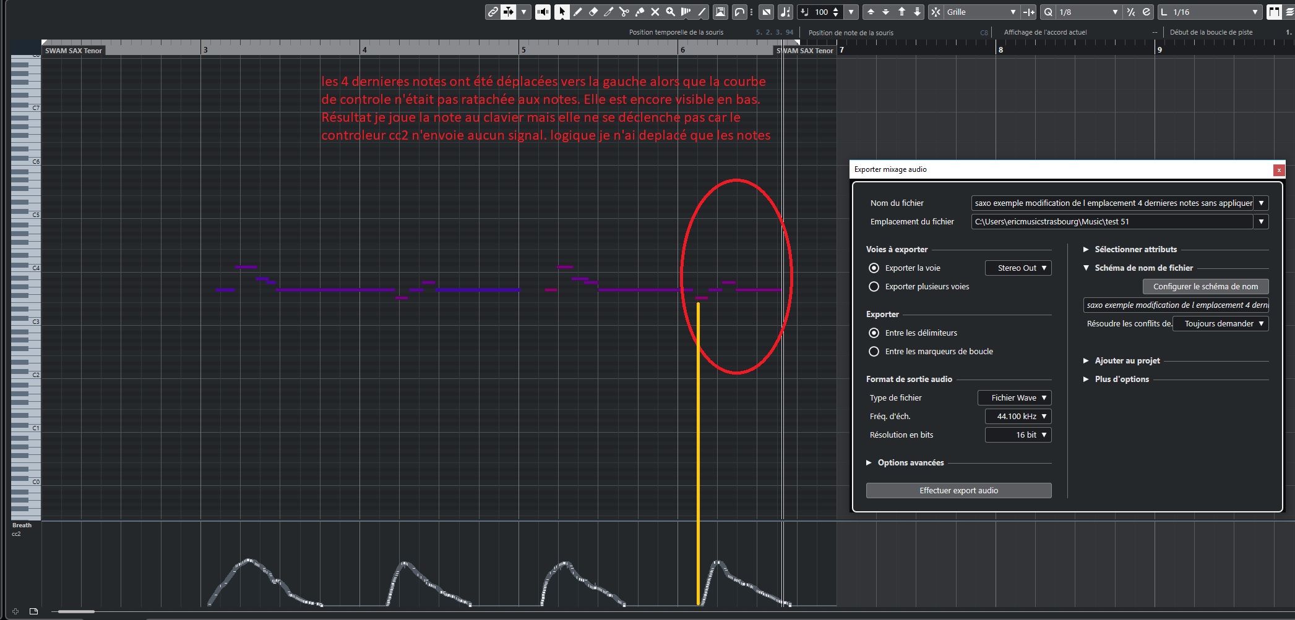1295x620 pixels.
Task: Click the 'Nom du fichier' text field
Action: (x=1112, y=203)
